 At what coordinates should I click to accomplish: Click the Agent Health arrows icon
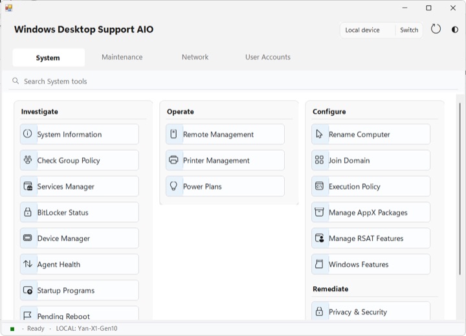click(28, 263)
